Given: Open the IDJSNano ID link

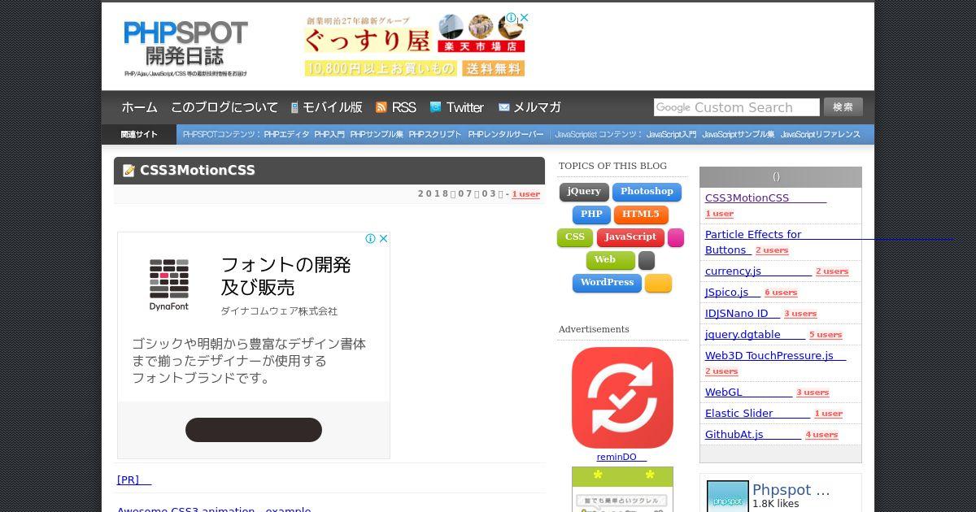Looking at the screenshot, I should [x=743, y=314].
